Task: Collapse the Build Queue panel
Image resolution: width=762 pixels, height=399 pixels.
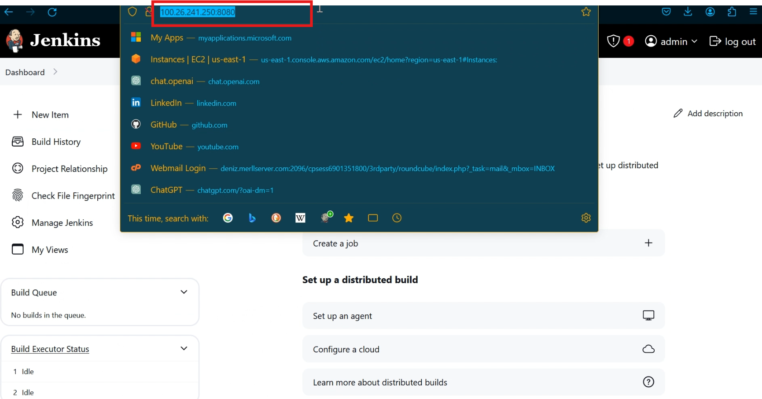Action: point(184,292)
